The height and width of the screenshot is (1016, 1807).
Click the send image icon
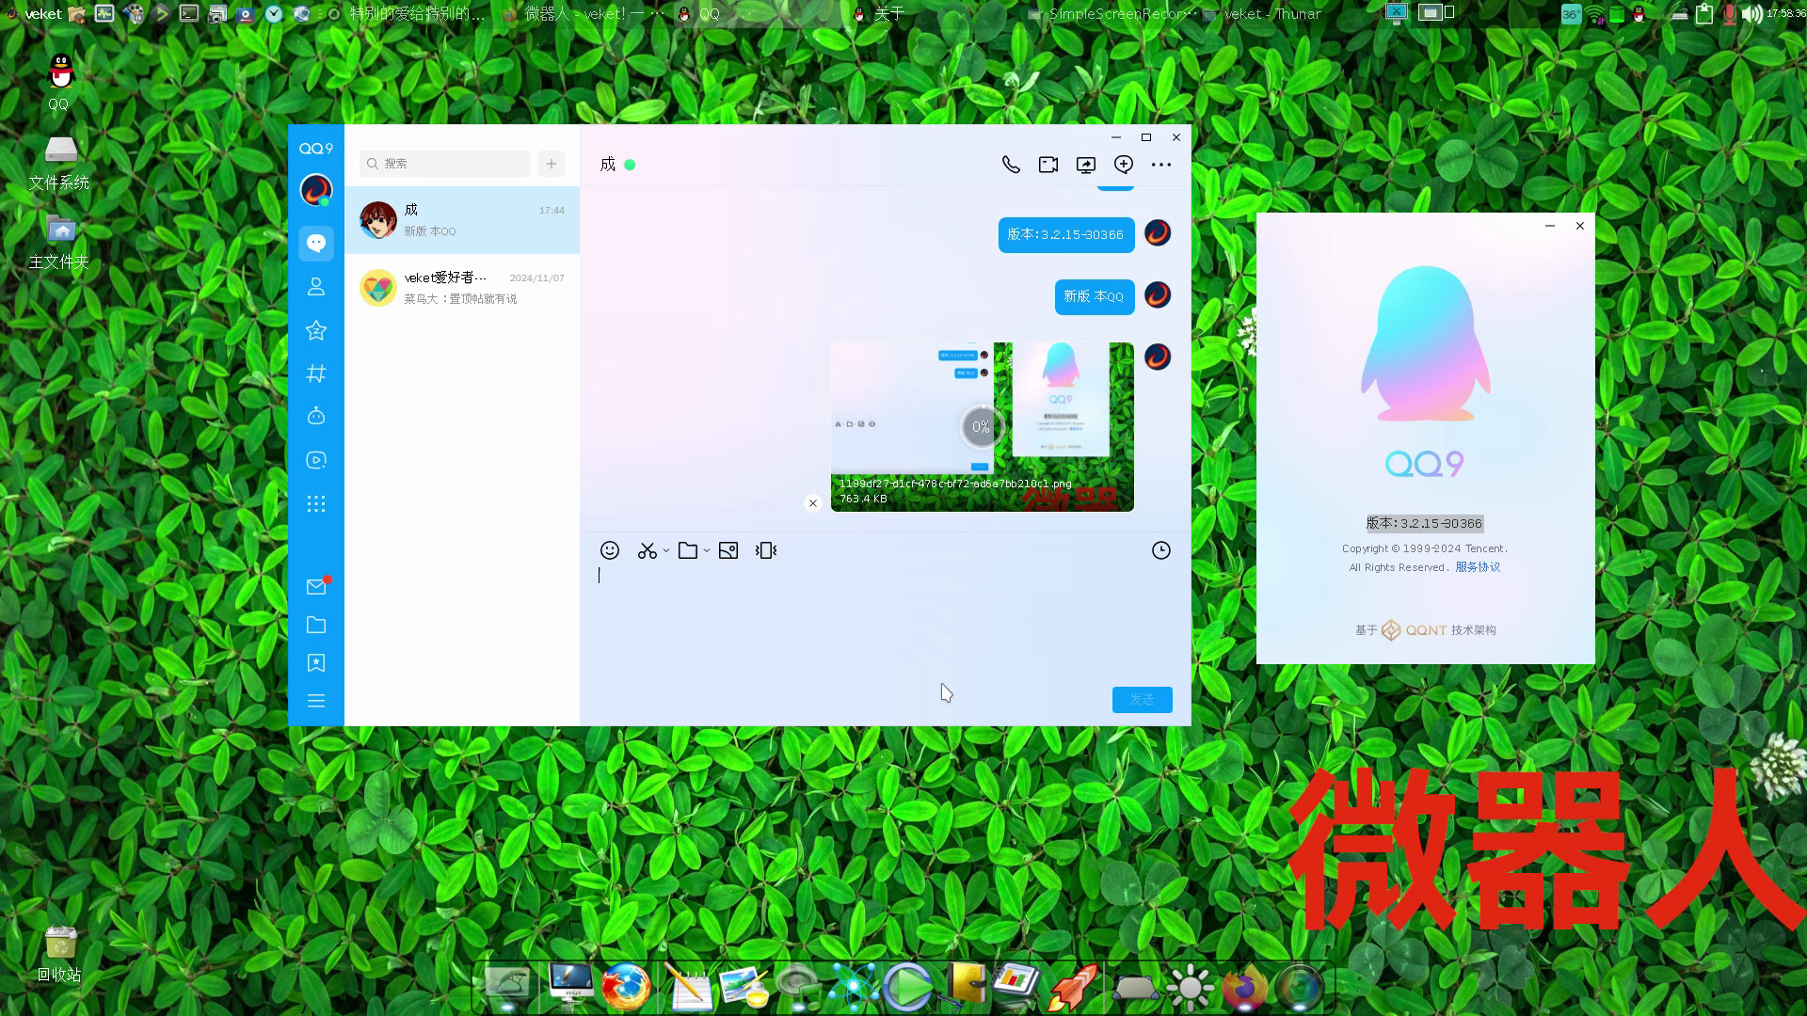tap(728, 550)
